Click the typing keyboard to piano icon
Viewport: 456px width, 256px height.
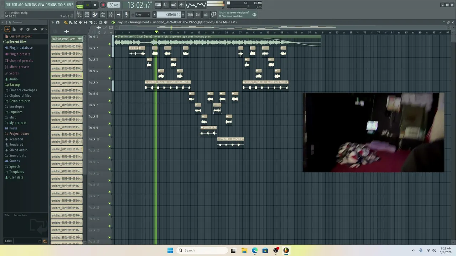158,5
